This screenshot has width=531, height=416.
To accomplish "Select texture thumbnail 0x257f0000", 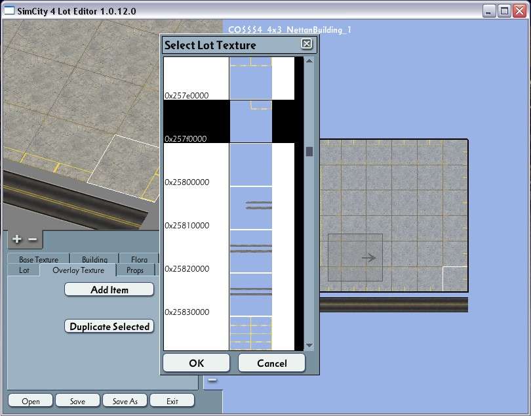I will tap(250, 121).
